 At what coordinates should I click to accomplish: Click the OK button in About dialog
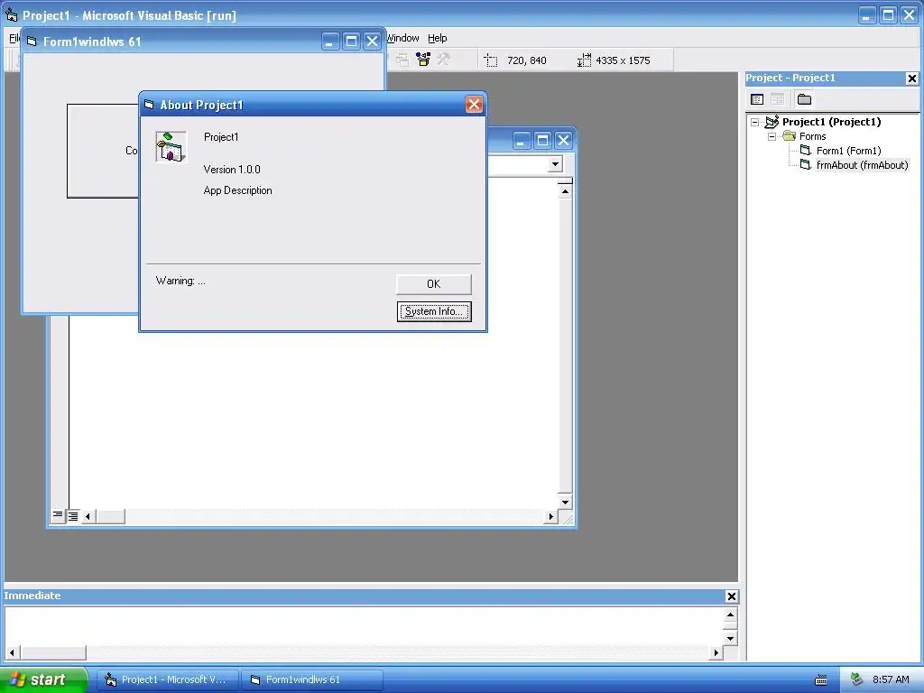433,284
